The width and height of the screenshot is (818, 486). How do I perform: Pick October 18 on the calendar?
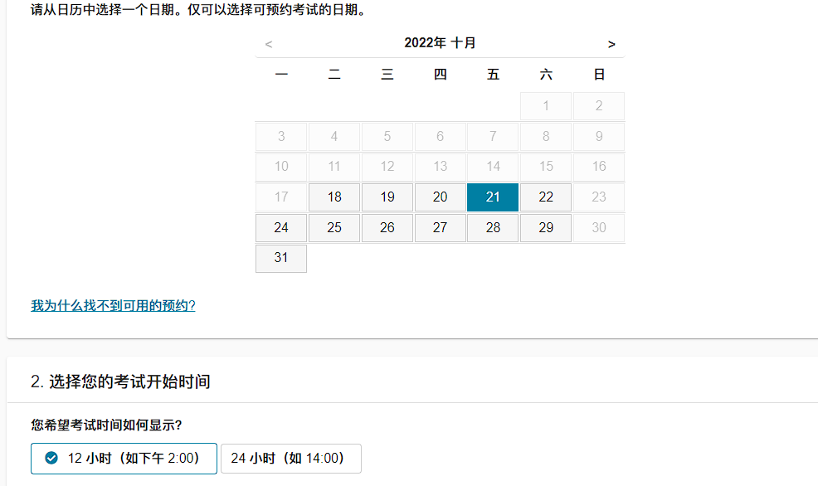334,197
